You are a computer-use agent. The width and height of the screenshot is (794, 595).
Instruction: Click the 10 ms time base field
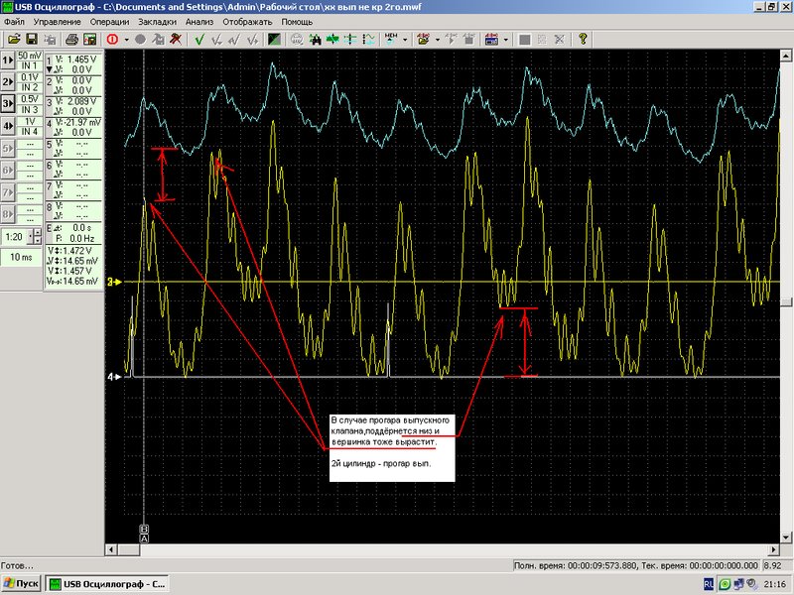21,257
